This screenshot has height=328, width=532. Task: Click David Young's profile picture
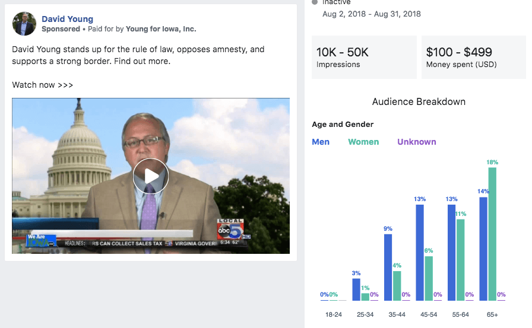[x=24, y=24]
